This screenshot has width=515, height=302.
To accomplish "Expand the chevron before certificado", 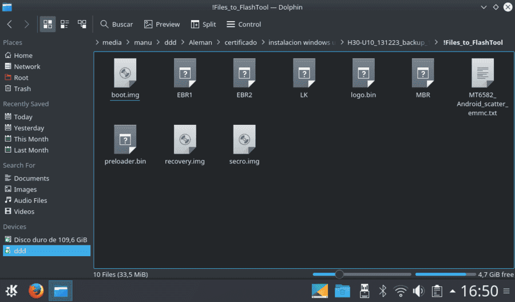I will 219,42.
